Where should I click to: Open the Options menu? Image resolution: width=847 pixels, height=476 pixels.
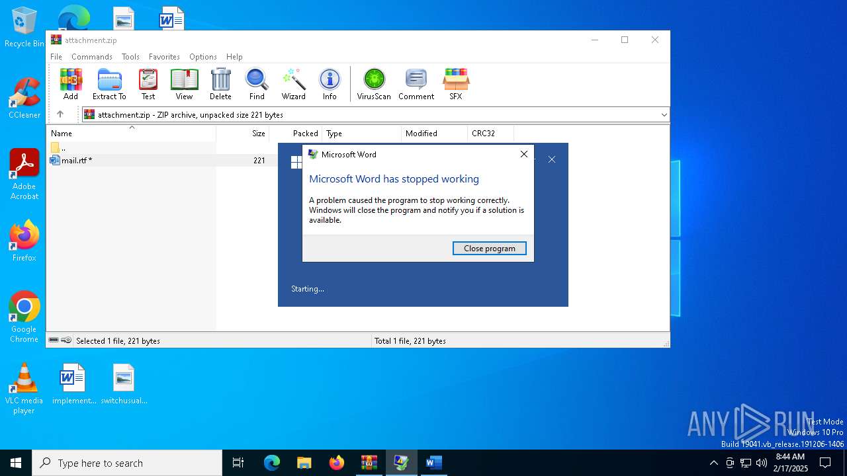point(203,57)
